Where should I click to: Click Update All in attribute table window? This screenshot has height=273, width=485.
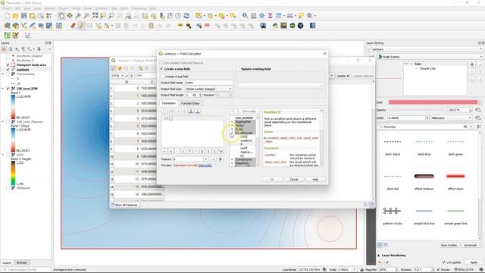[x=343, y=76]
